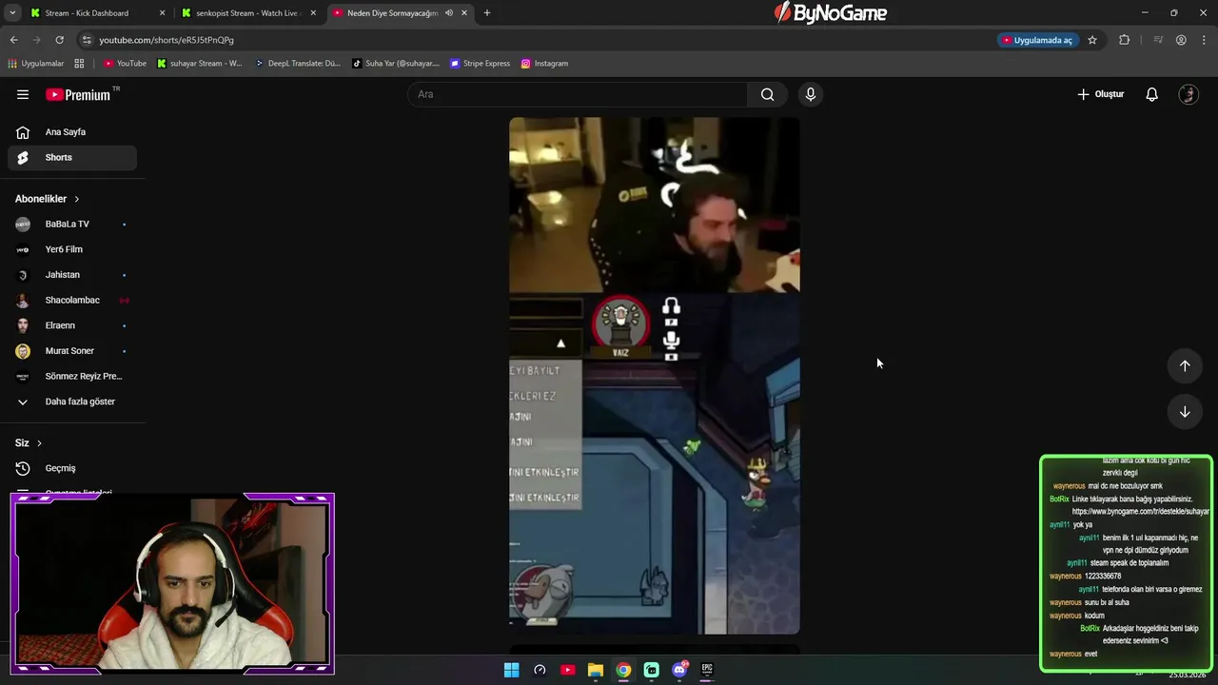Open the tab groups grid icon
Viewport: 1218px width, 685px height.
(x=79, y=64)
